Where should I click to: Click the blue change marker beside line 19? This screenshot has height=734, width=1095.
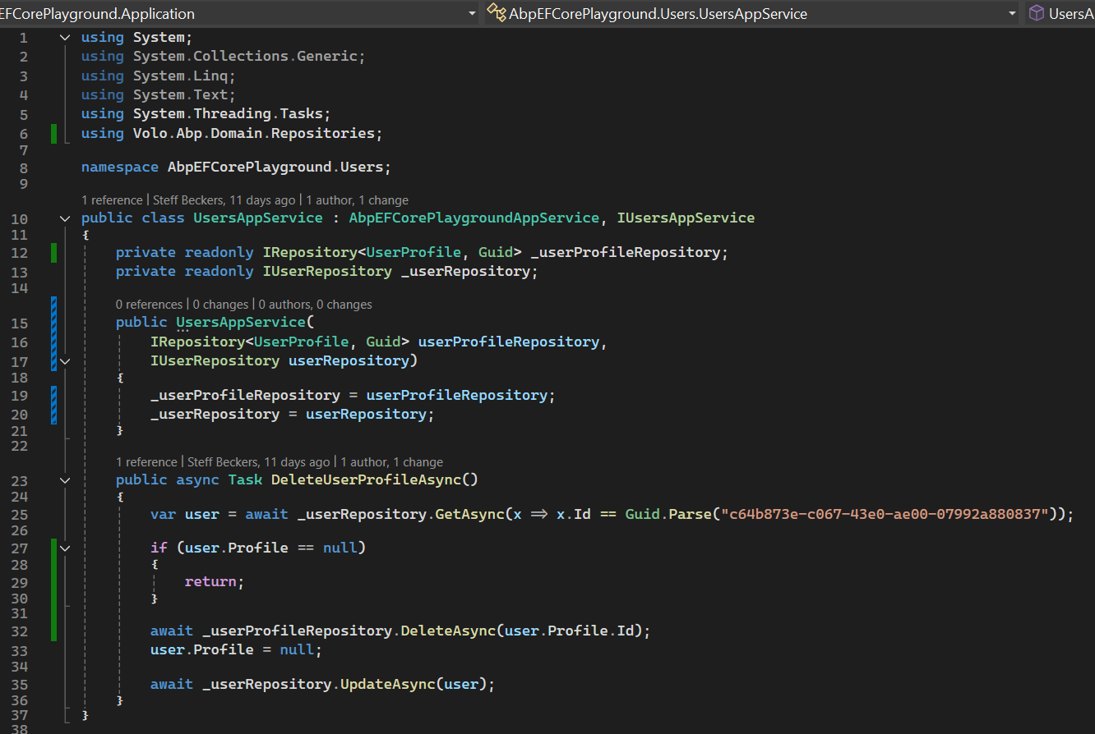pyautogui.click(x=54, y=396)
